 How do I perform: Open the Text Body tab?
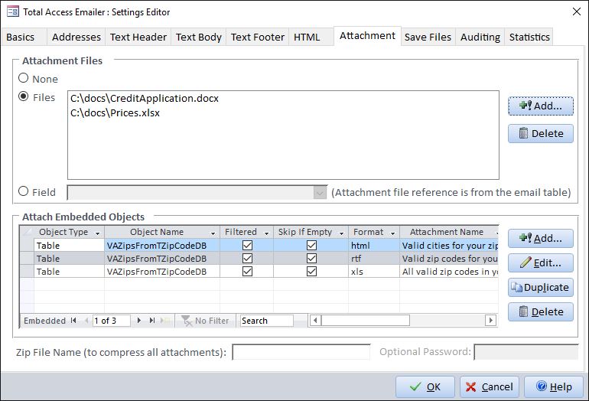[198, 37]
